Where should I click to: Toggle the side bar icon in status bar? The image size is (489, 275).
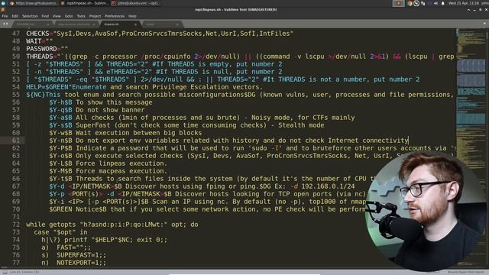5,272
